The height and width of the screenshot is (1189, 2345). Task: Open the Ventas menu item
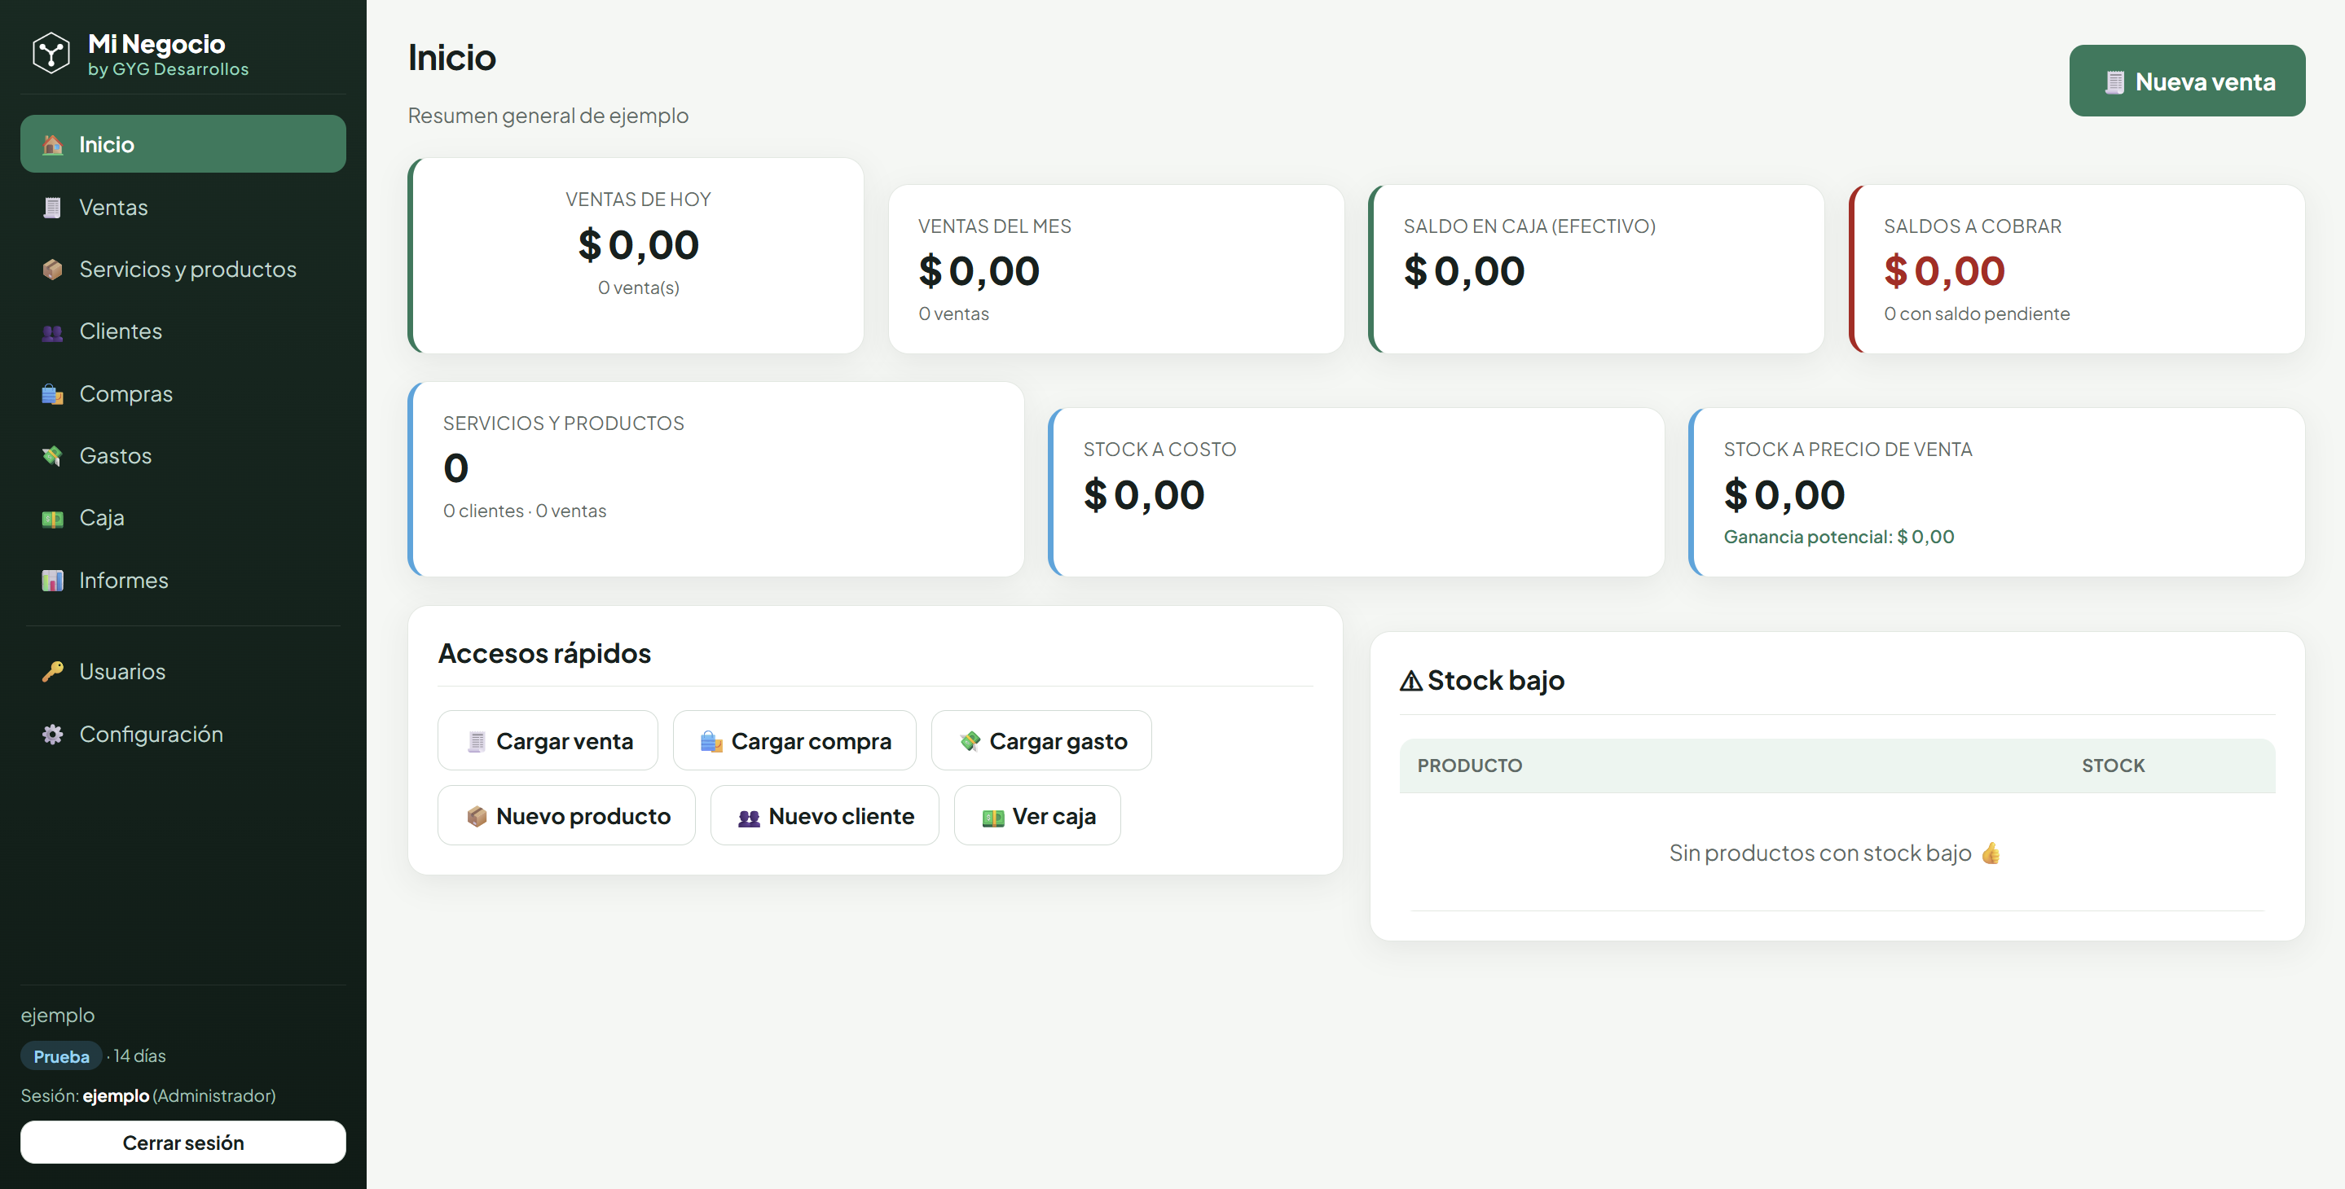point(183,208)
